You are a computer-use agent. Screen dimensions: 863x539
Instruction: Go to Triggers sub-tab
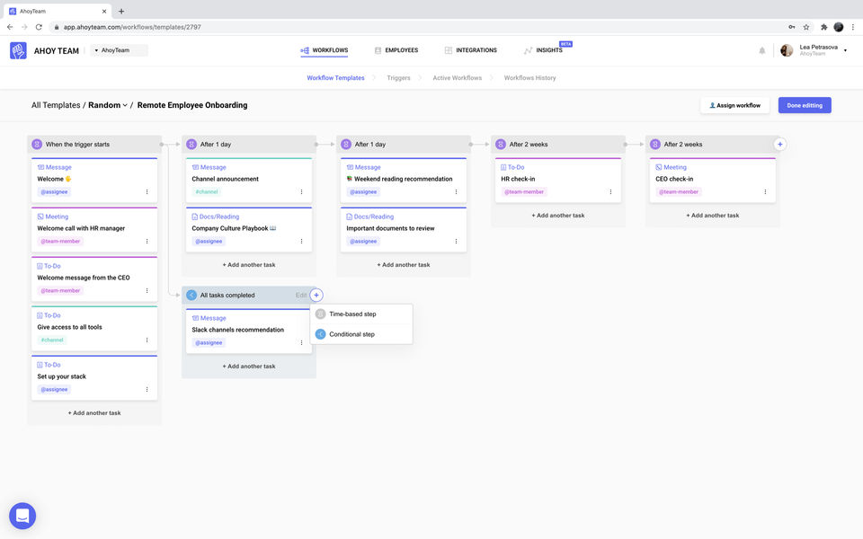click(x=398, y=78)
